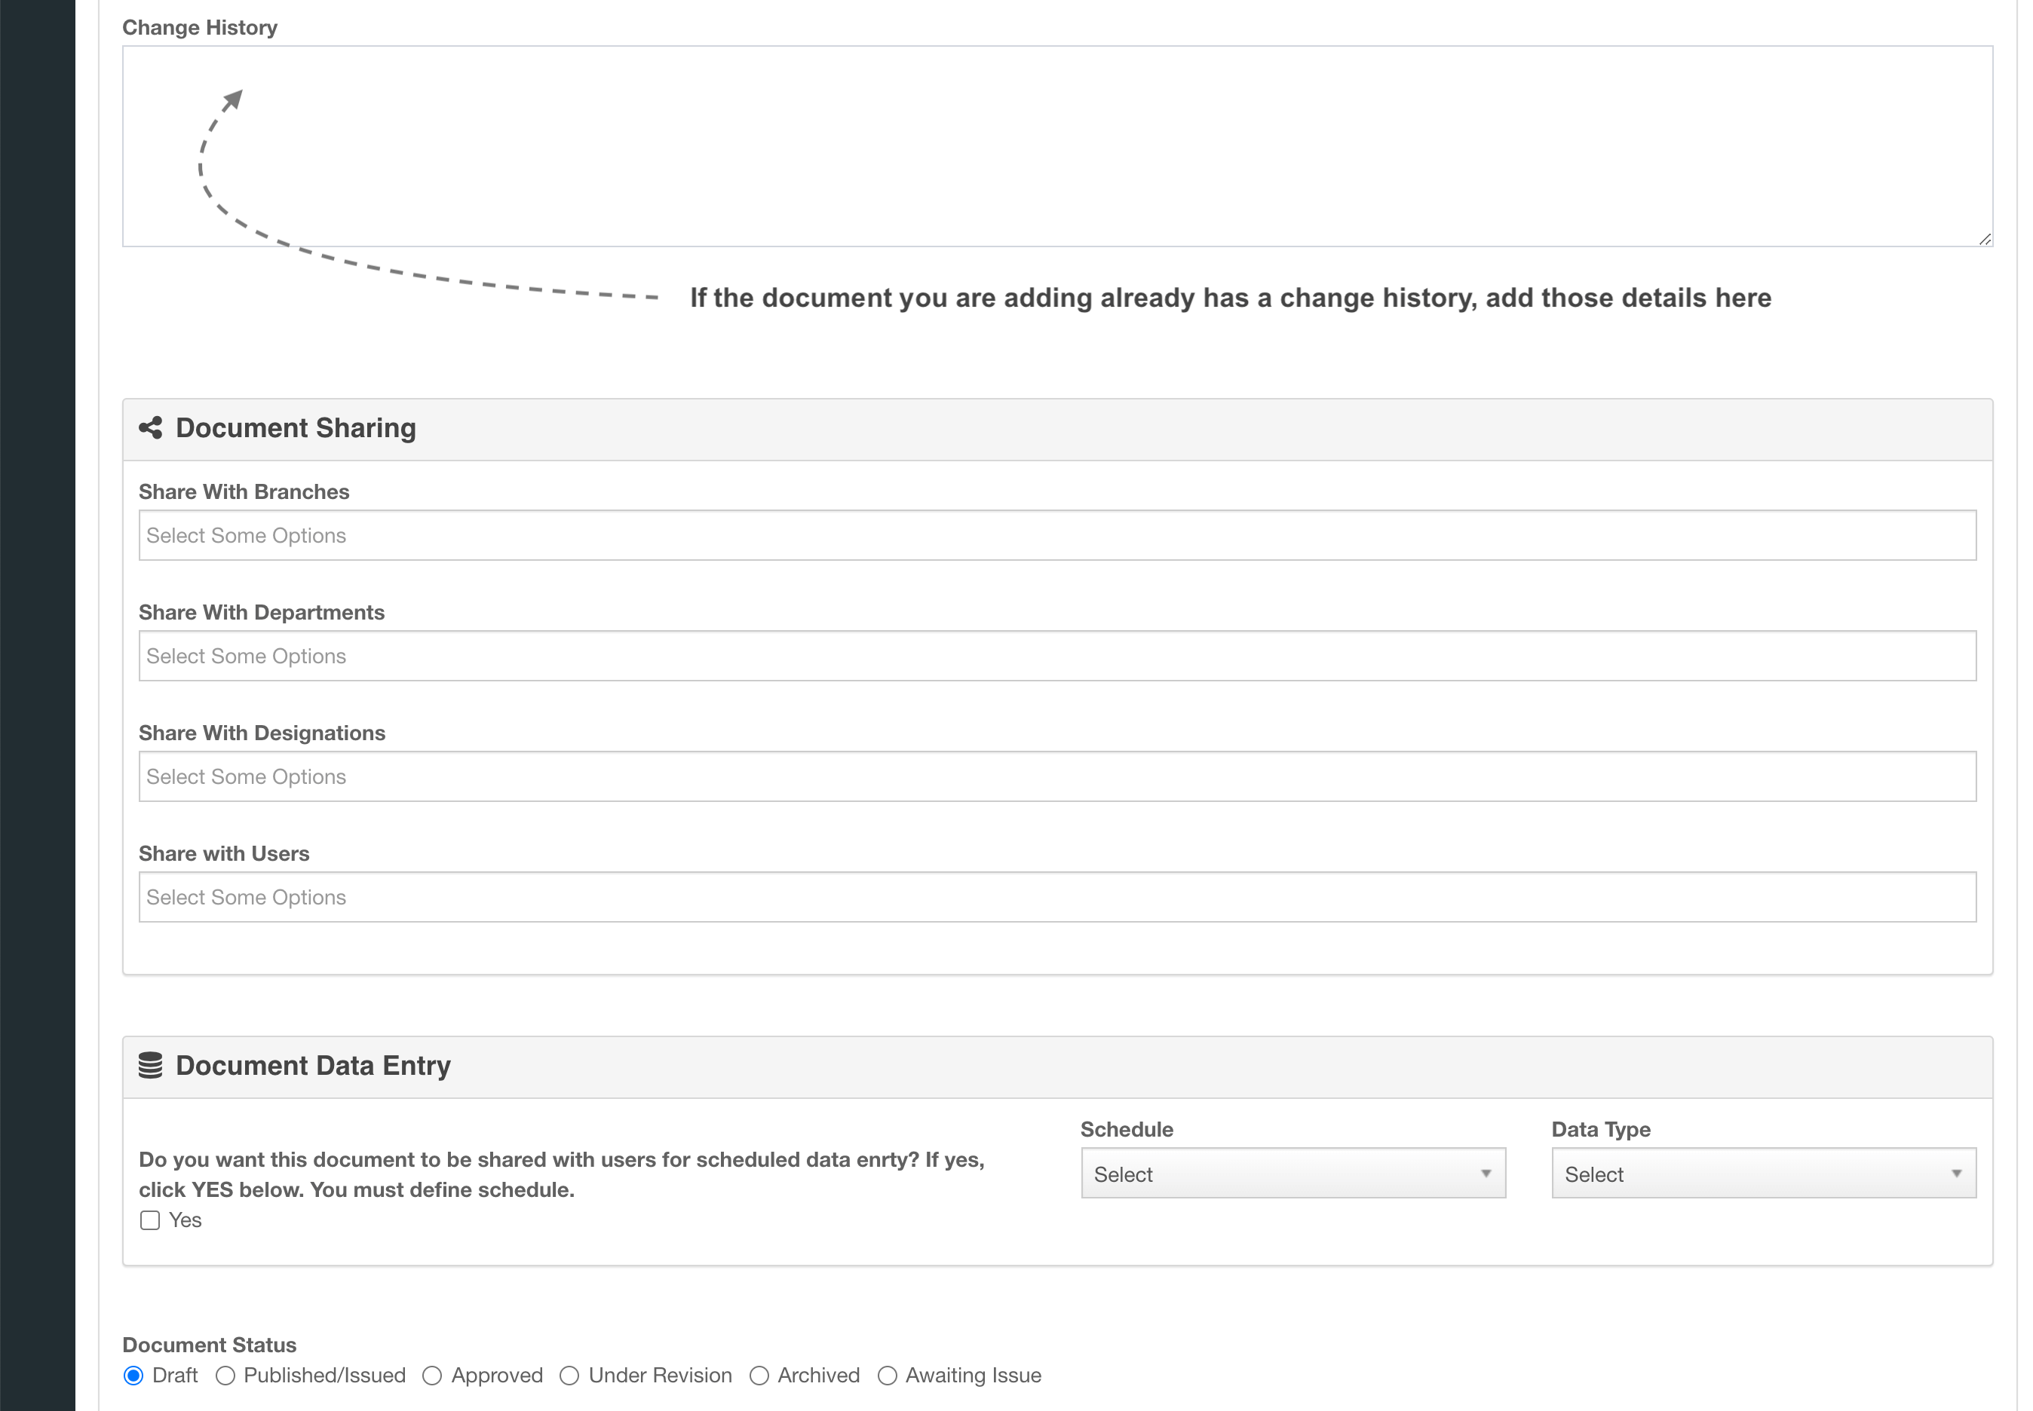Select Draft document status
Screen dimensions: 2033x1411
tap(133, 1376)
